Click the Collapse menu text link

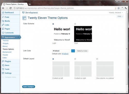tap(10, 77)
